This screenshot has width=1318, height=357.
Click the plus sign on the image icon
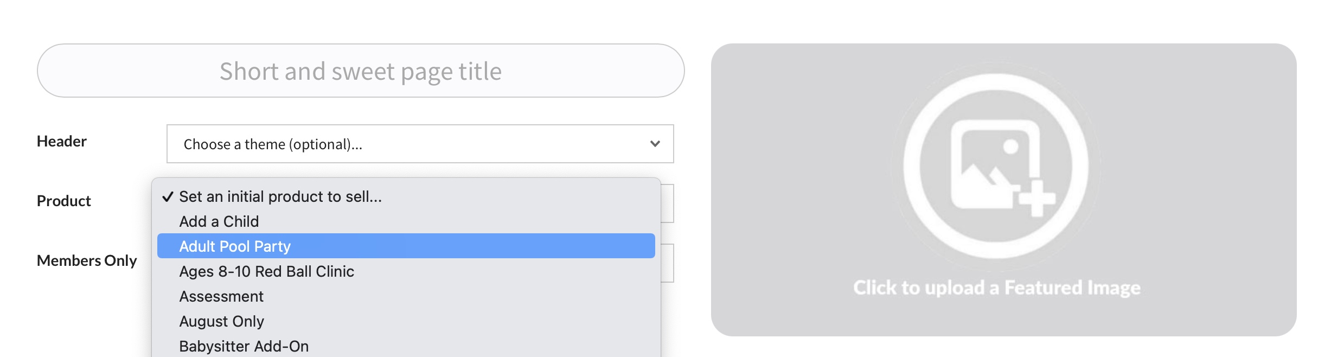1037,199
